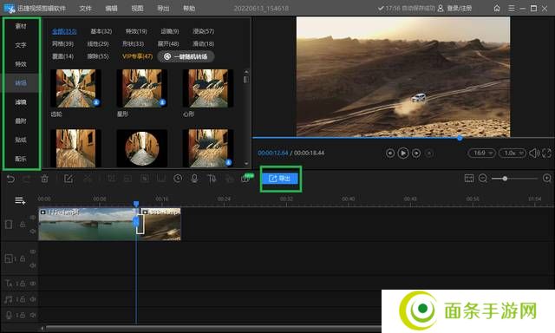This screenshot has height=333, width=555.
Task: Click the undo arrow in the timeline toolbar
Action: pyautogui.click(x=10, y=179)
